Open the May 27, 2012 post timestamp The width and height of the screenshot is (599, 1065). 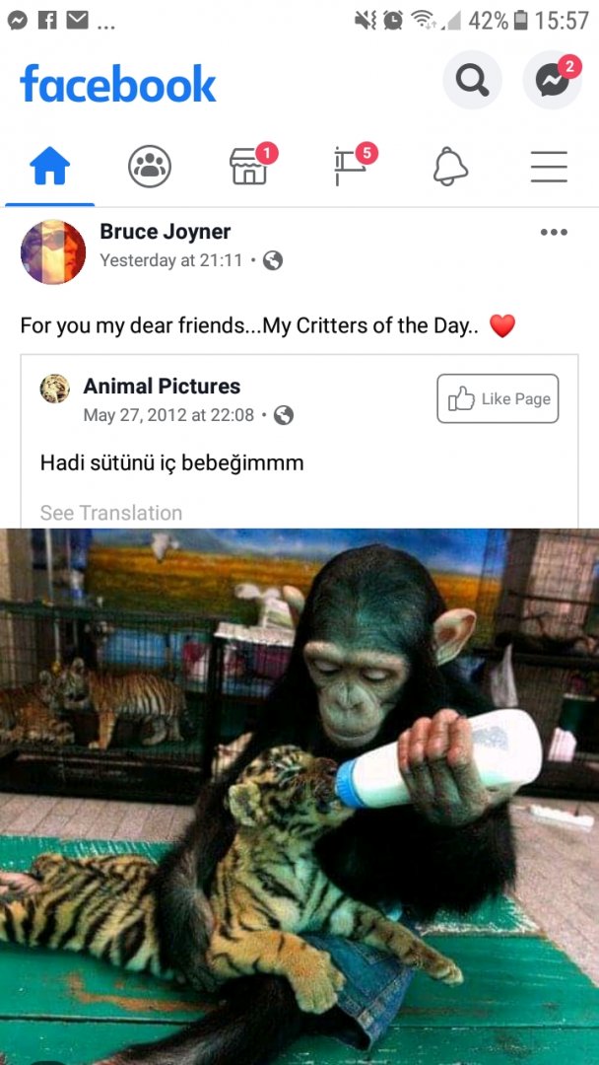point(168,415)
